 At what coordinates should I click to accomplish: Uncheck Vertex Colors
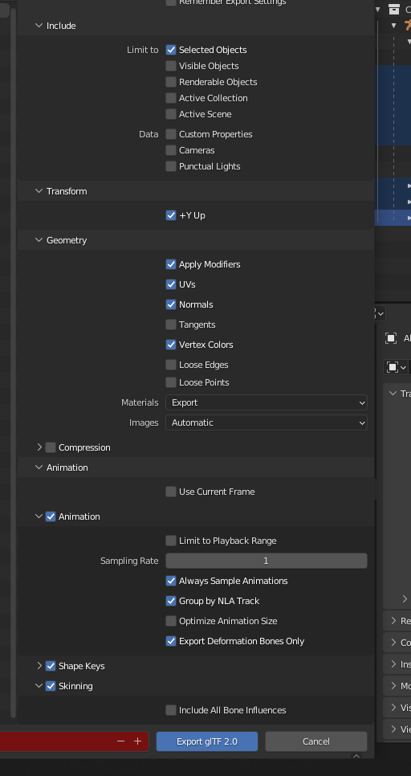tap(171, 345)
